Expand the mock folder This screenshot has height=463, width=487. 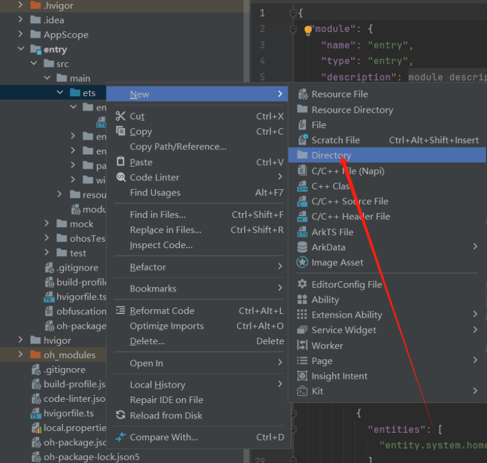click(46, 223)
